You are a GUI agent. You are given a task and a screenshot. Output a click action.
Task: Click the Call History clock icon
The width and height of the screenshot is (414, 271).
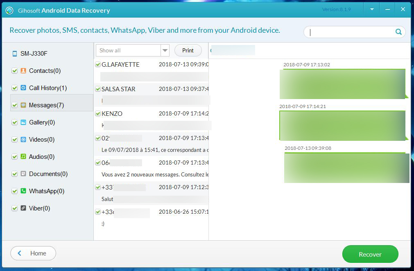pyautogui.click(x=23, y=88)
